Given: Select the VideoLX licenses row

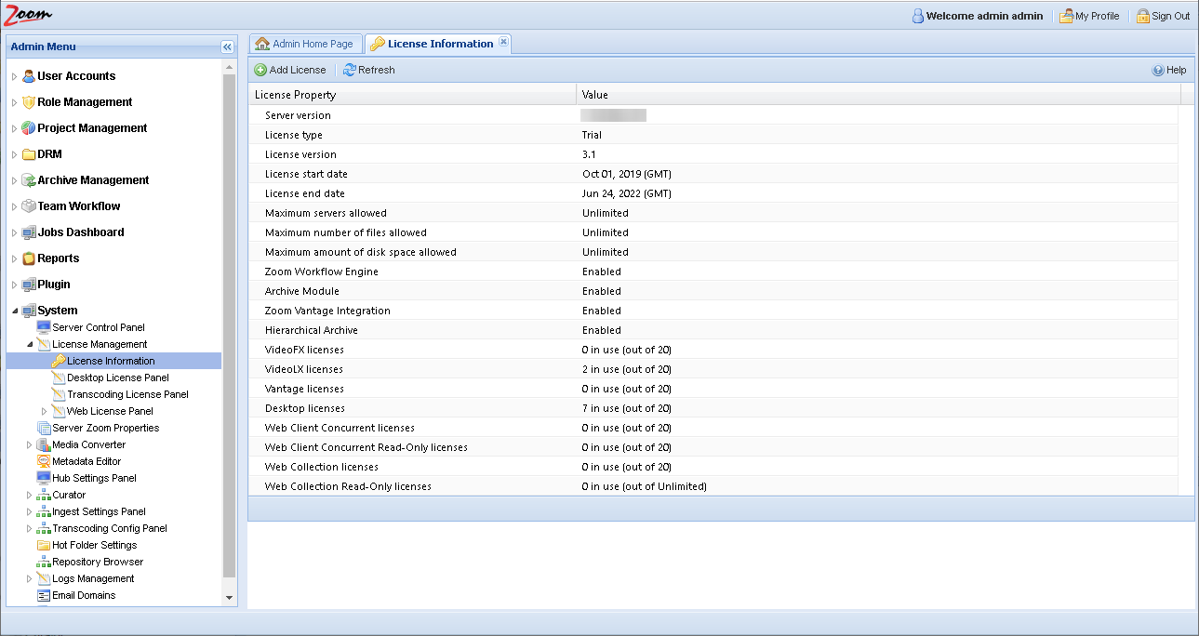Looking at the screenshot, I should (713, 369).
